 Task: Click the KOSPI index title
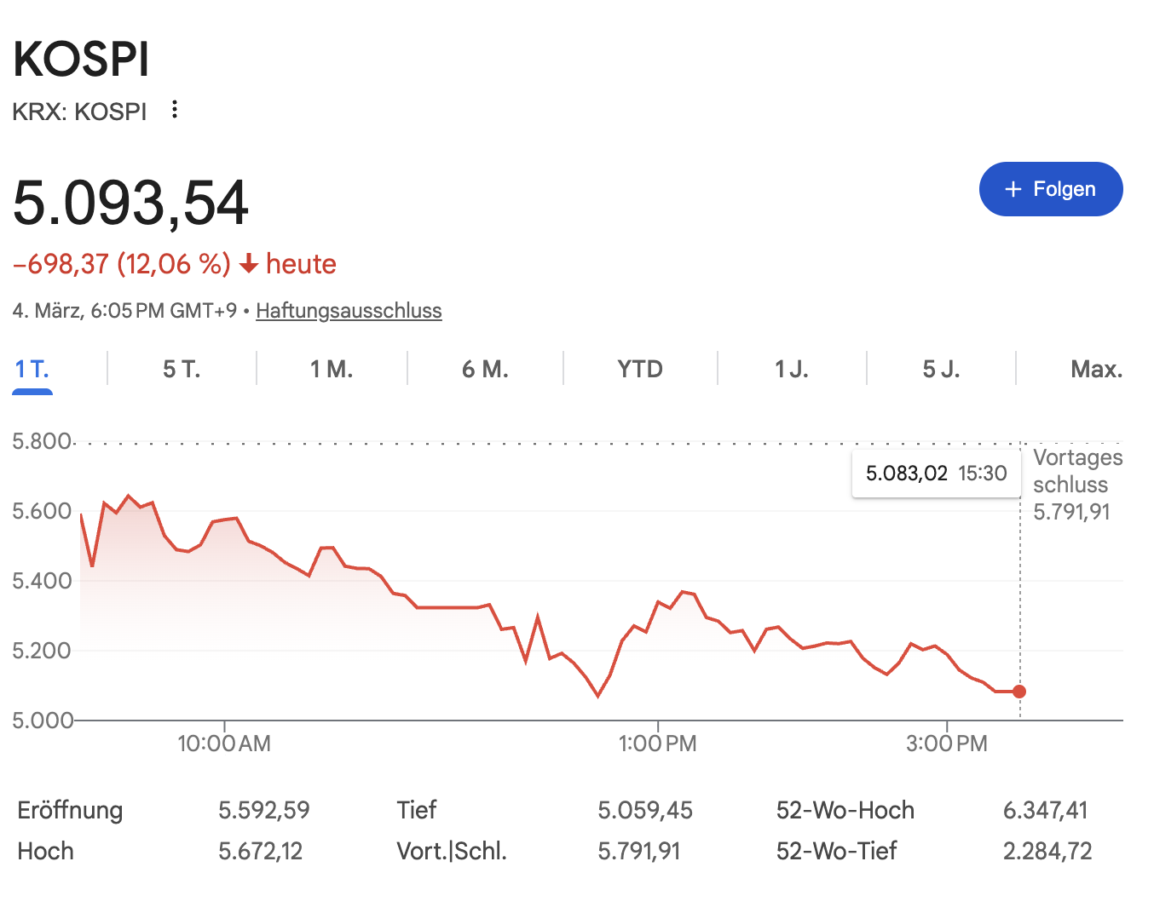[x=82, y=60]
